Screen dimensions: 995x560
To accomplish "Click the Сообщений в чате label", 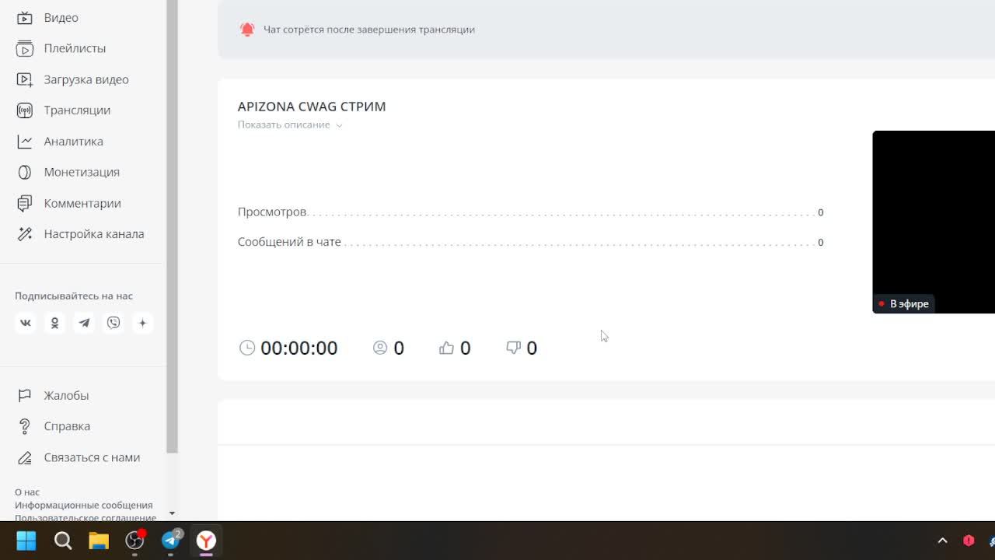I will [x=289, y=242].
